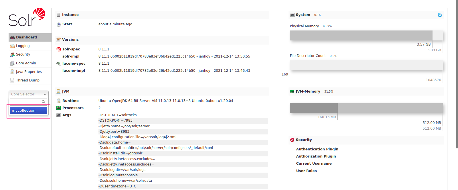
Task: Click the File Descriptor Count bar
Action: click(x=366, y=66)
